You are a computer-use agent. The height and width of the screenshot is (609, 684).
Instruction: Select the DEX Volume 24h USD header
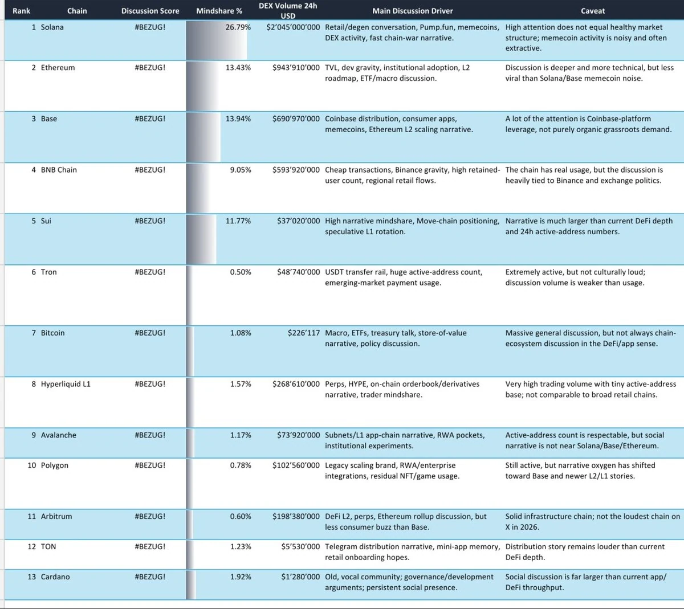pyautogui.click(x=288, y=10)
